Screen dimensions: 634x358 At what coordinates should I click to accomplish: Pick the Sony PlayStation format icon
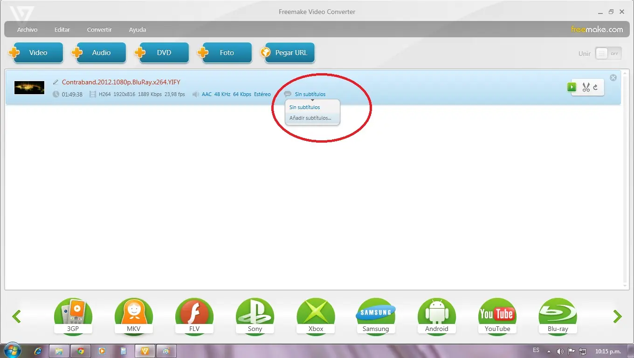[x=255, y=317]
